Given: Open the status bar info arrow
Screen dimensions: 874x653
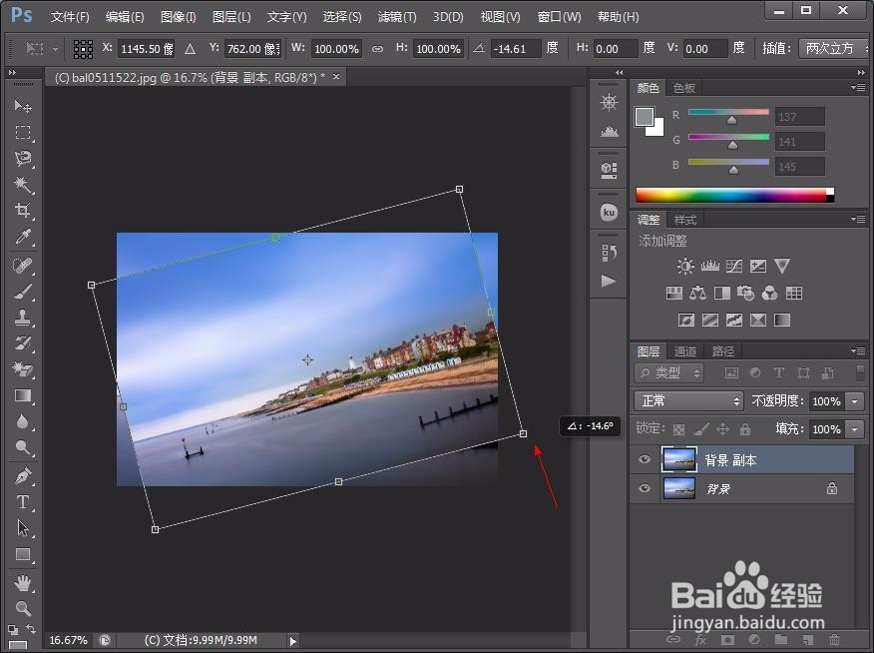Looking at the screenshot, I should point(293,641).
